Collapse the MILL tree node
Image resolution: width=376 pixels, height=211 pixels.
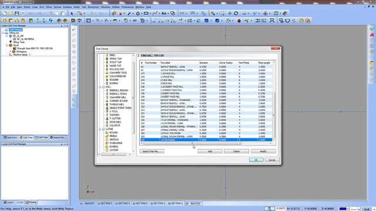100,87
